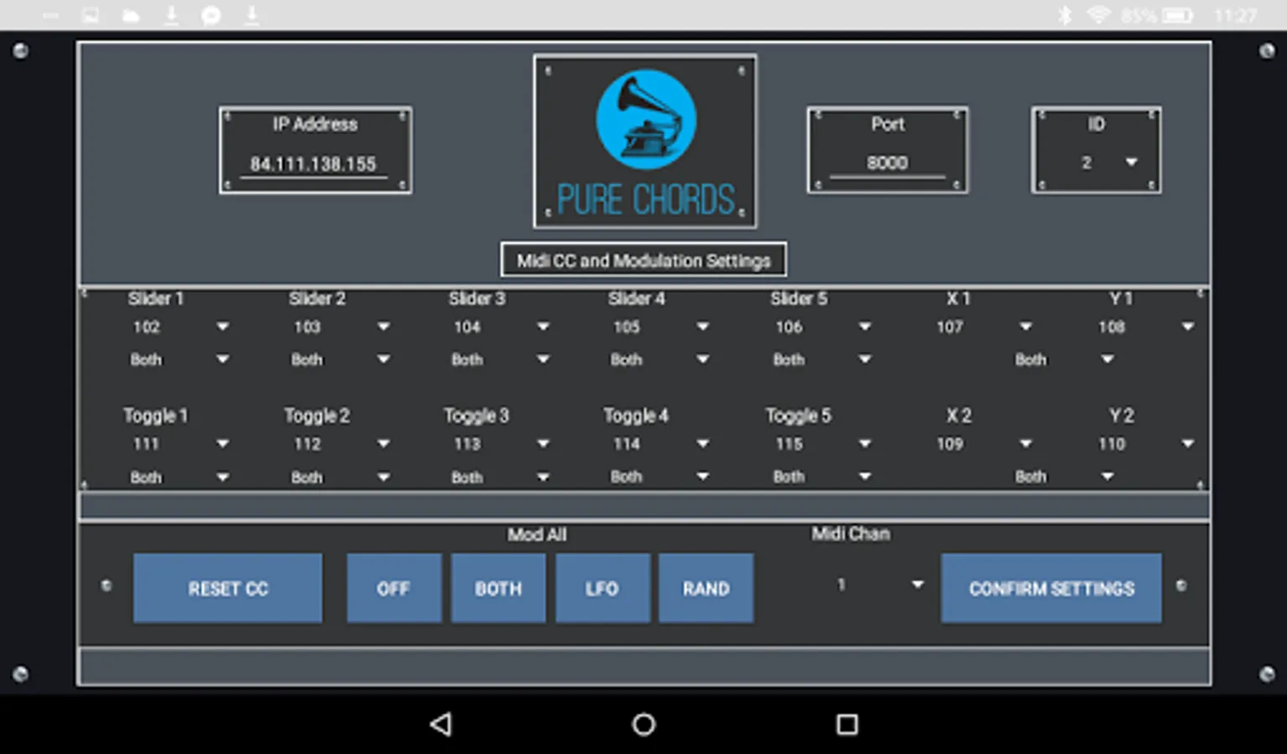Open Slider 3 CC number dropdown 104
The image size is (1287, 754).
coord(500,327)
